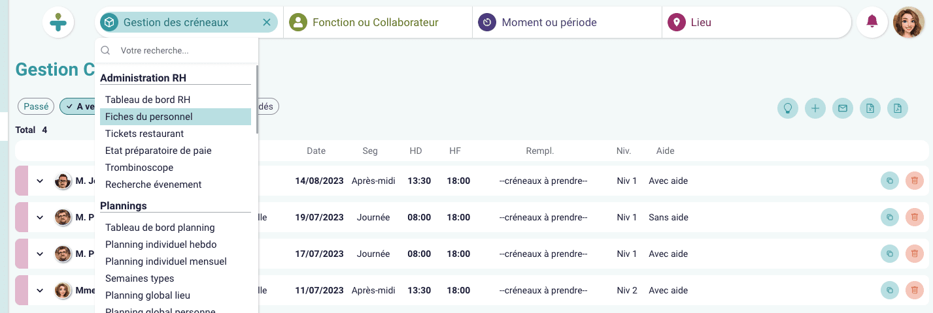Image resolution: width=933 pixels, height=313 pixels.
Task: Clear Gestion des créneaux selection X
Action: [x=266, y=22]
